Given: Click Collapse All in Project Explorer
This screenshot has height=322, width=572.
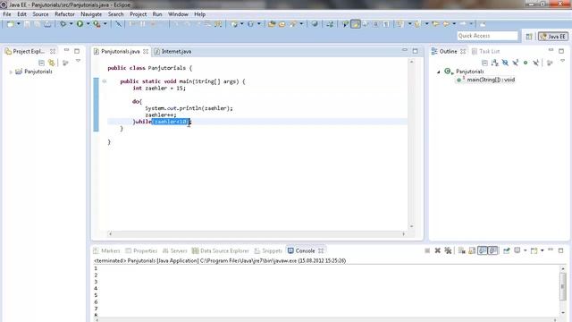Looking at the screenshot, I should [x=41, y=63].
